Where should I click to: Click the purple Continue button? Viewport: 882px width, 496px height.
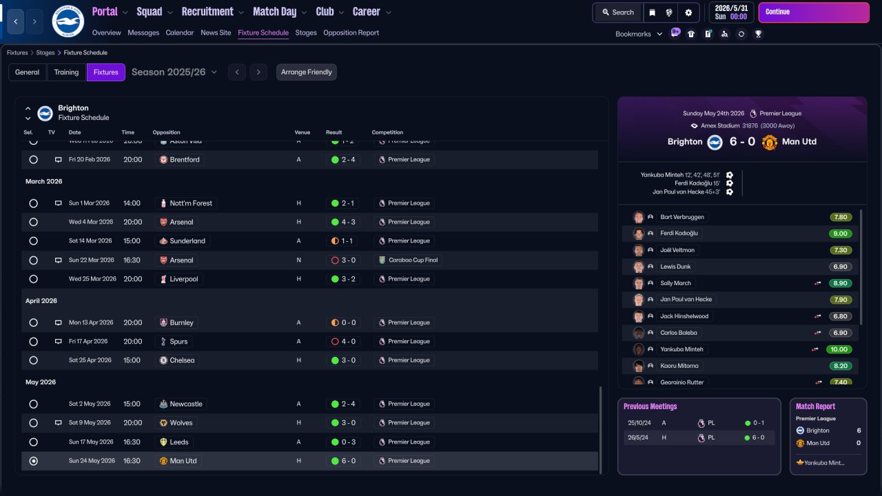pos(814,12)
